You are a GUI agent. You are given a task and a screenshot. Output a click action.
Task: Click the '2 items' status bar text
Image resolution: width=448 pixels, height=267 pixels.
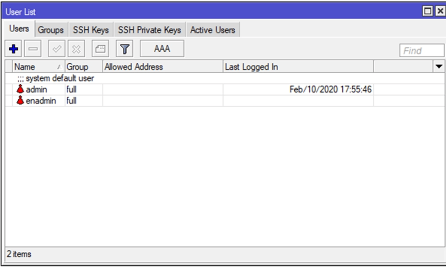click(19, 254)
